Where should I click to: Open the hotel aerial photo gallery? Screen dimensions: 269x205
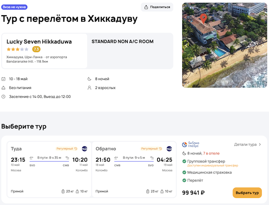(x=224, y=45)
